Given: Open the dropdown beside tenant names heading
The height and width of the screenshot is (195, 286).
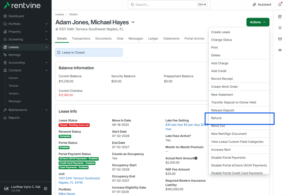Looking at the screenshot, I should pyautogui.click(x=133, y=22).
